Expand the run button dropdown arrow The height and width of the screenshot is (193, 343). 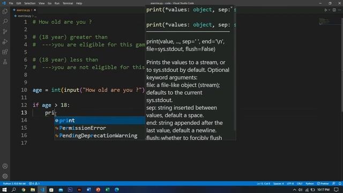329,10
